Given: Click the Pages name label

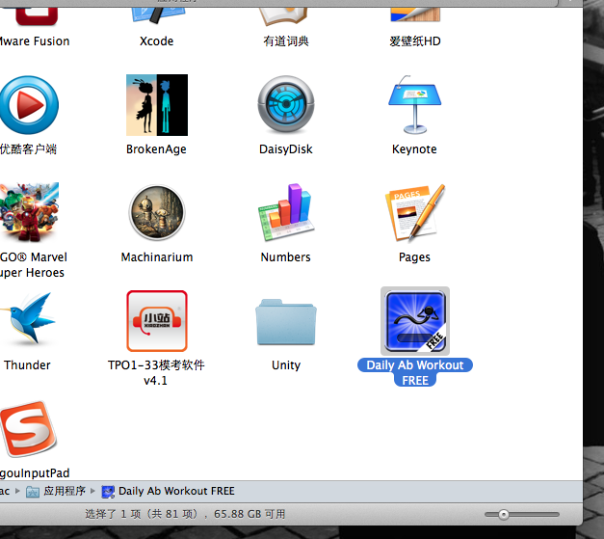Looking at the screenshot, I should tap(414, 257).
